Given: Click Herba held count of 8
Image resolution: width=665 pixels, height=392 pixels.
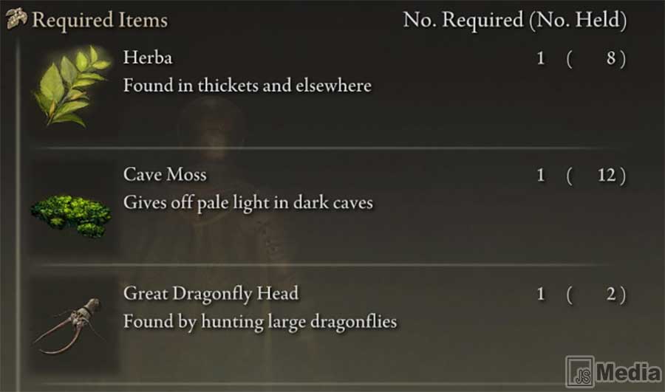Looking at the screenshot, I should click(x=611, y=58).
